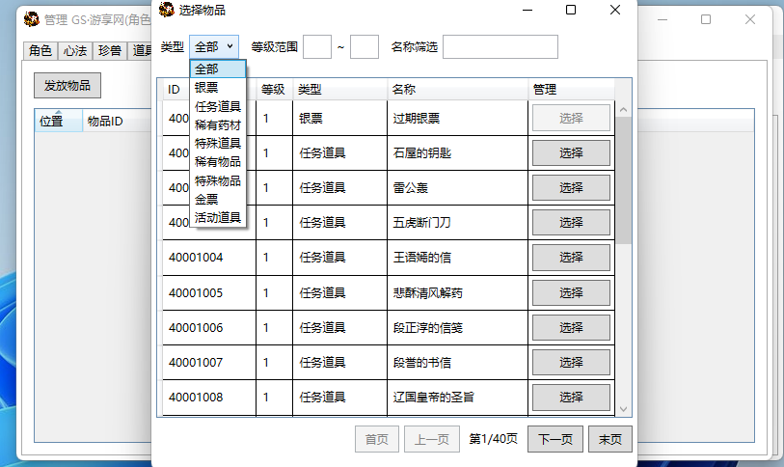Pick 稀有药材 from the type dropdown
Viewport: 784px width, 467px height.
217,124
